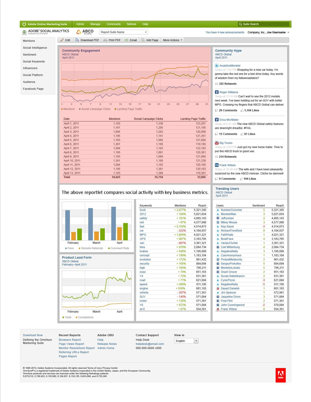Open the Community menu
The width and height of the screenshot is (311, 402).
114,24
